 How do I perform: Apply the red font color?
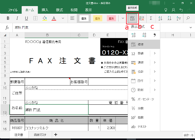coord(54,18)
